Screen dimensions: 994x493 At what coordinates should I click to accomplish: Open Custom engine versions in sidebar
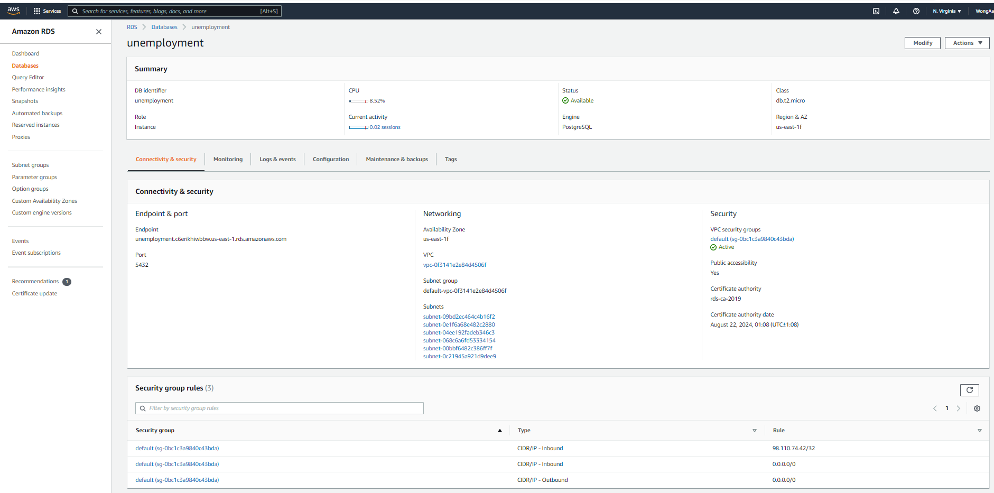[42, 212]
